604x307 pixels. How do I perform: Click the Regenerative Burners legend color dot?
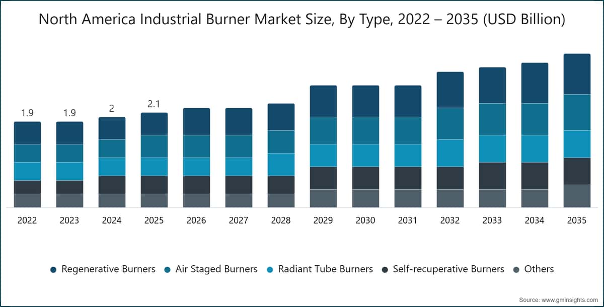(53, 270)
